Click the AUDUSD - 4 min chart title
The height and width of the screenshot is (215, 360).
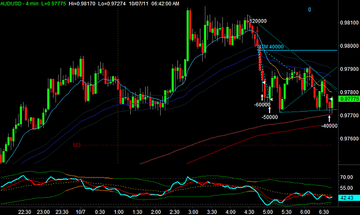[x=19, y=3]
